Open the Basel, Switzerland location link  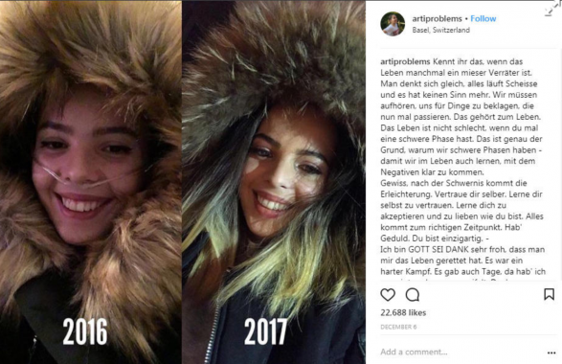tap(440, 30)
